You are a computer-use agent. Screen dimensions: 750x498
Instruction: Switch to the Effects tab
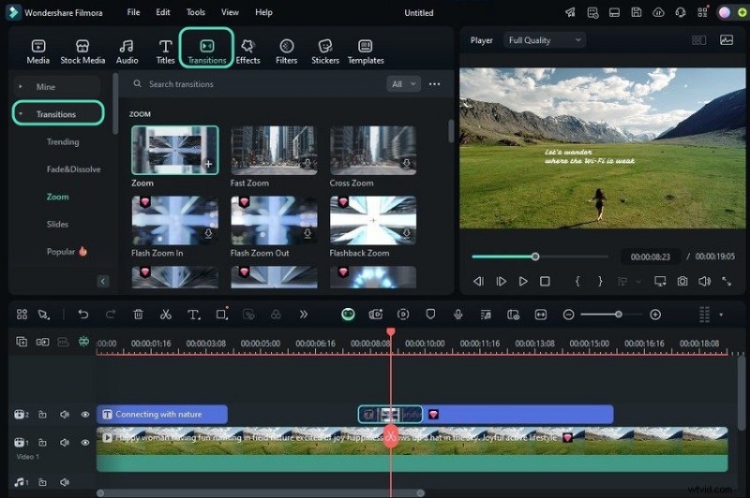pos(247,51)
